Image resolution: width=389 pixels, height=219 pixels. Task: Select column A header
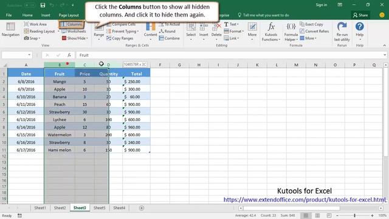(26, 65)
